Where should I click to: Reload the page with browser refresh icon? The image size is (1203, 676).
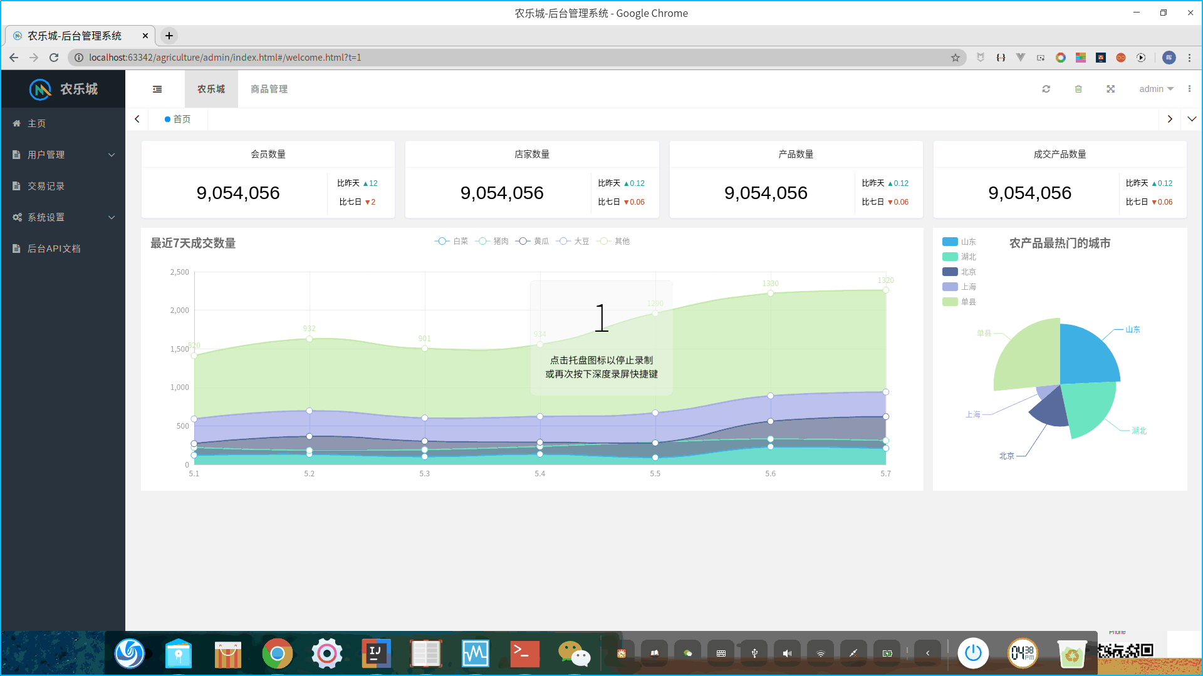coord(54,58)
